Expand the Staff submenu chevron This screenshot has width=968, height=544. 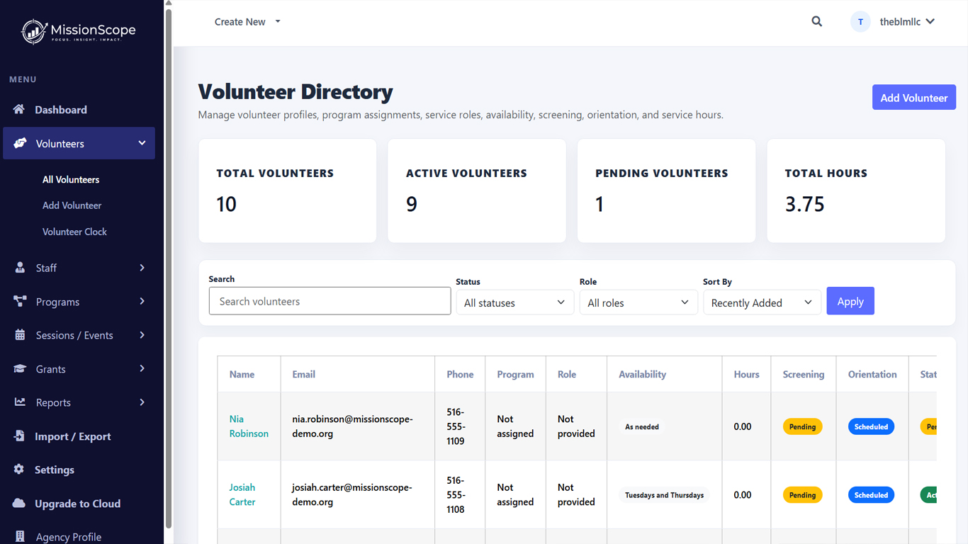click(142, 268)
